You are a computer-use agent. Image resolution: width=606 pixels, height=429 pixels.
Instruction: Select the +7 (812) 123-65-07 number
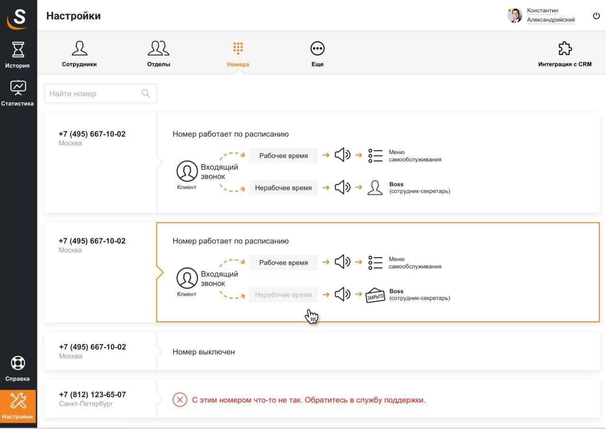92,395
